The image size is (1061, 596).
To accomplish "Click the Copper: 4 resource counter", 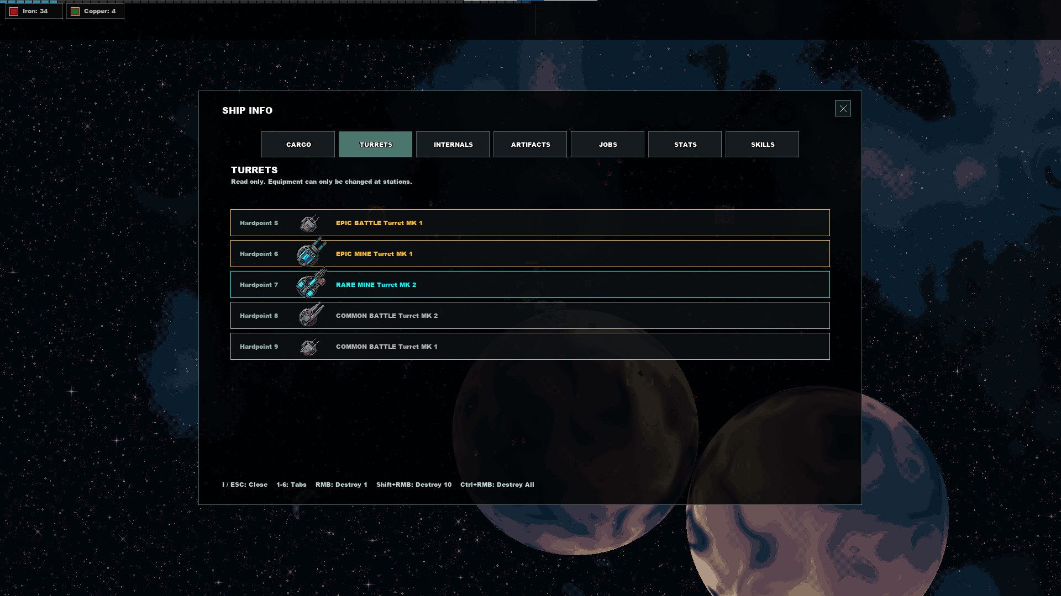I will 95,11.
